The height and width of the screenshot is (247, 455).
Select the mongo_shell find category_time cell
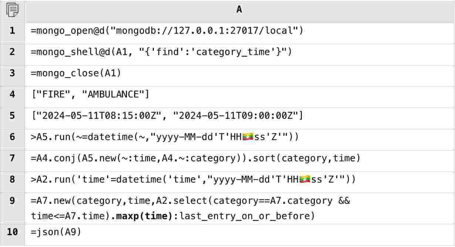[161, 52]
